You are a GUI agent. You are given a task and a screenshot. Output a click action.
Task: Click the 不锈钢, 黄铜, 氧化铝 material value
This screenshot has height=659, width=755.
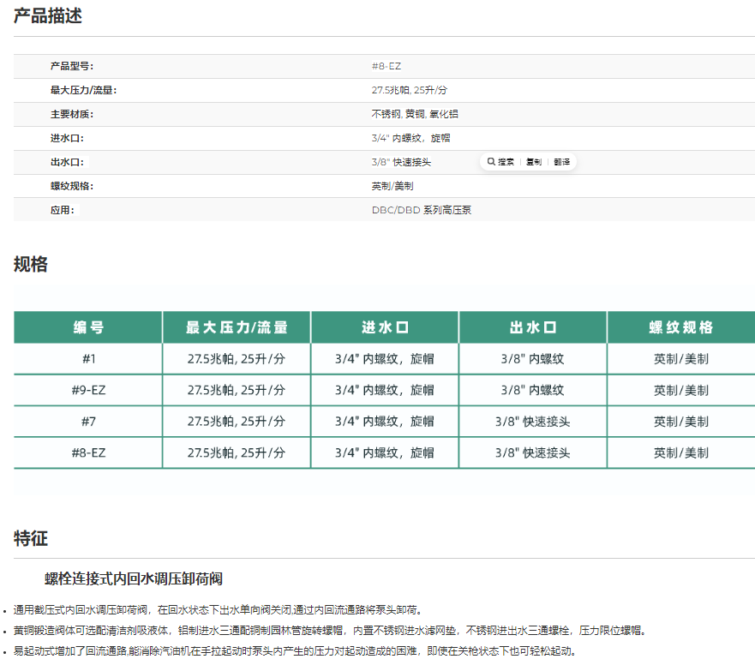tap(408, 114)
